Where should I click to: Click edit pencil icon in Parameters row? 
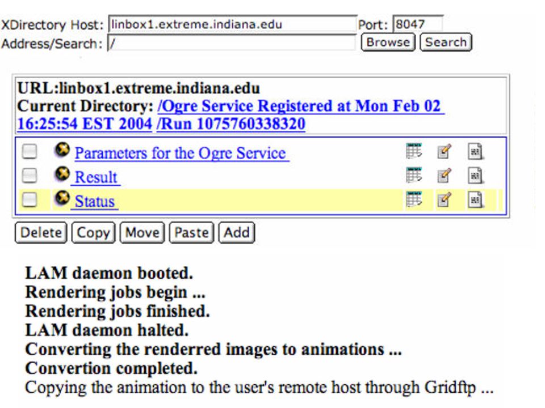444,151
